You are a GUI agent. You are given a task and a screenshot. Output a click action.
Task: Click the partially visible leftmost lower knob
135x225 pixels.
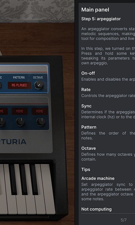[x=2, y=122]
